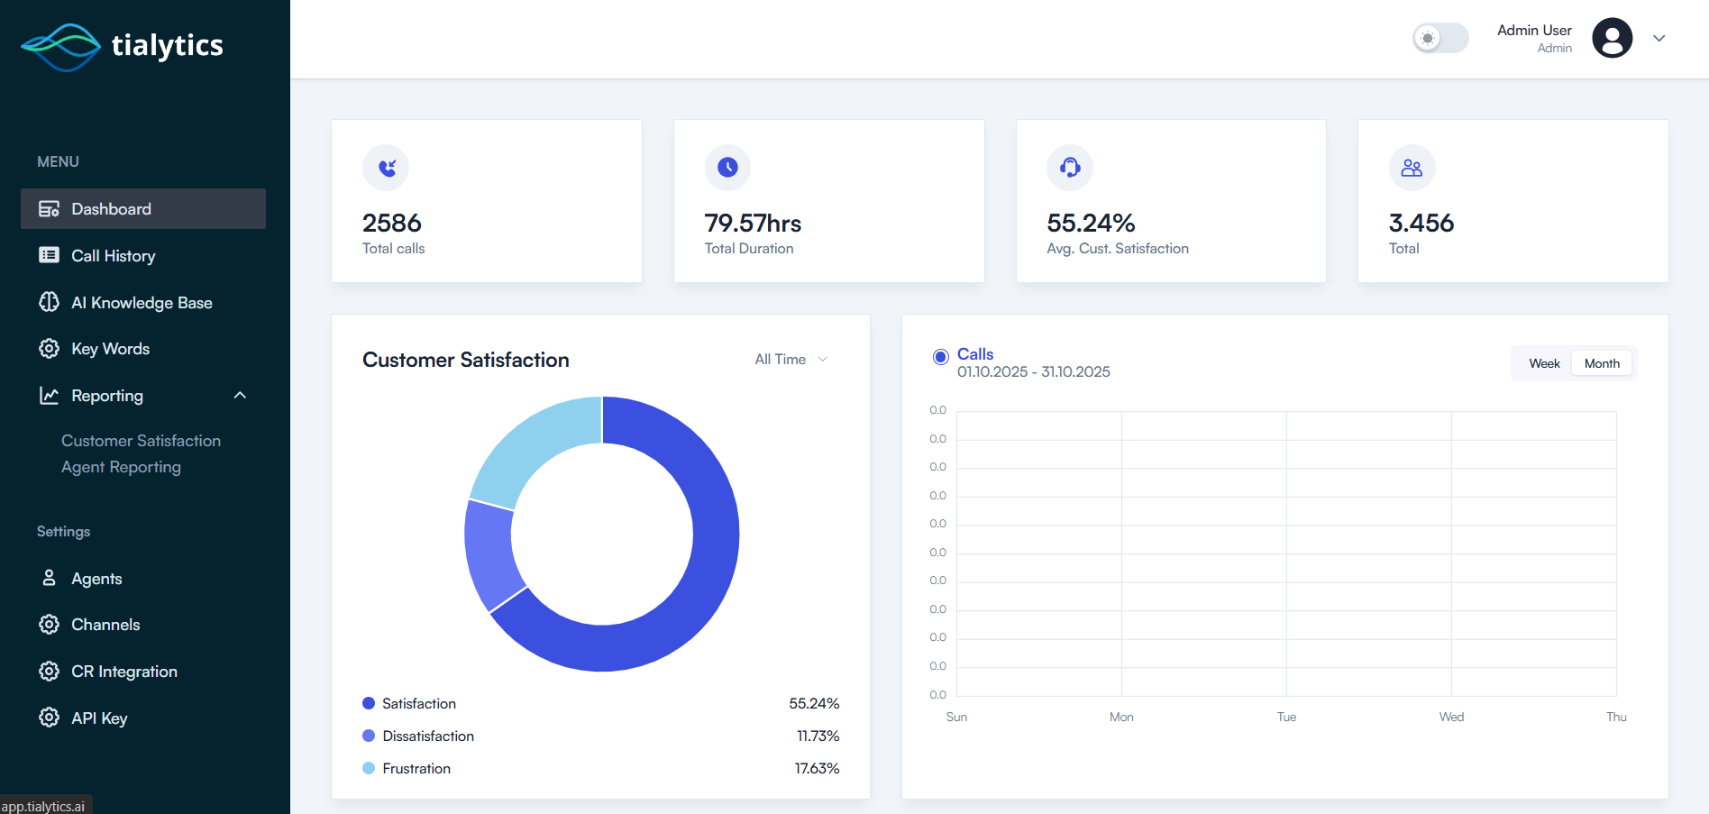Image resolution: width=1709 pixels, height=814 pixels.
Task: Open Agent Reporting page
Action: click(x=121, y=467)
